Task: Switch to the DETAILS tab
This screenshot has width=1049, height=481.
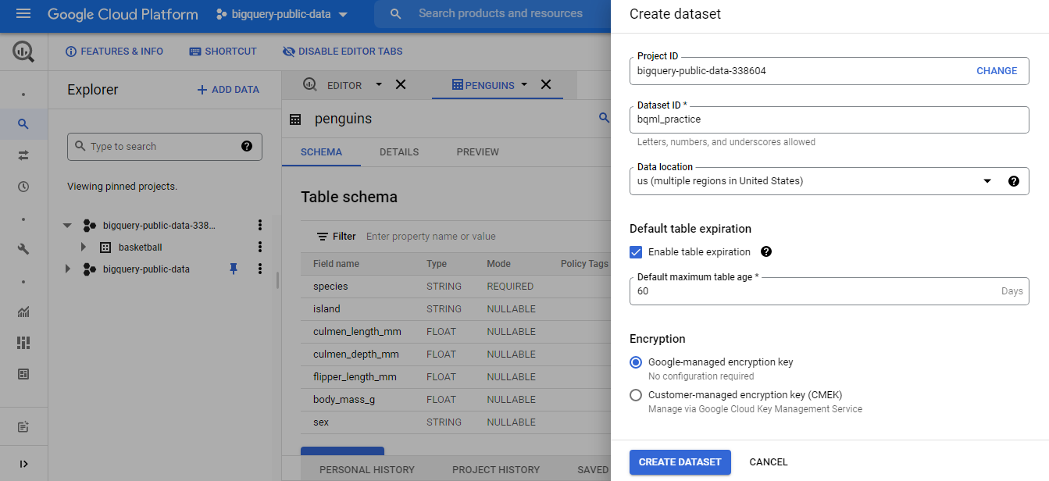Action: (x=399, y=152)
